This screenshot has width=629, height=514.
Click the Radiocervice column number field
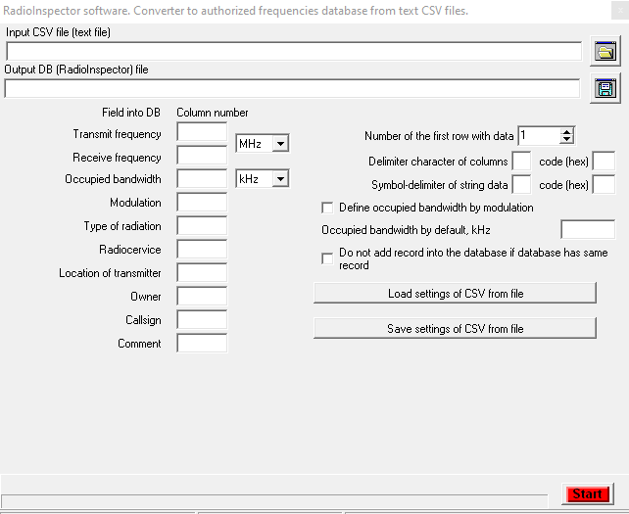pyautogui.click(x=202, y=250)
